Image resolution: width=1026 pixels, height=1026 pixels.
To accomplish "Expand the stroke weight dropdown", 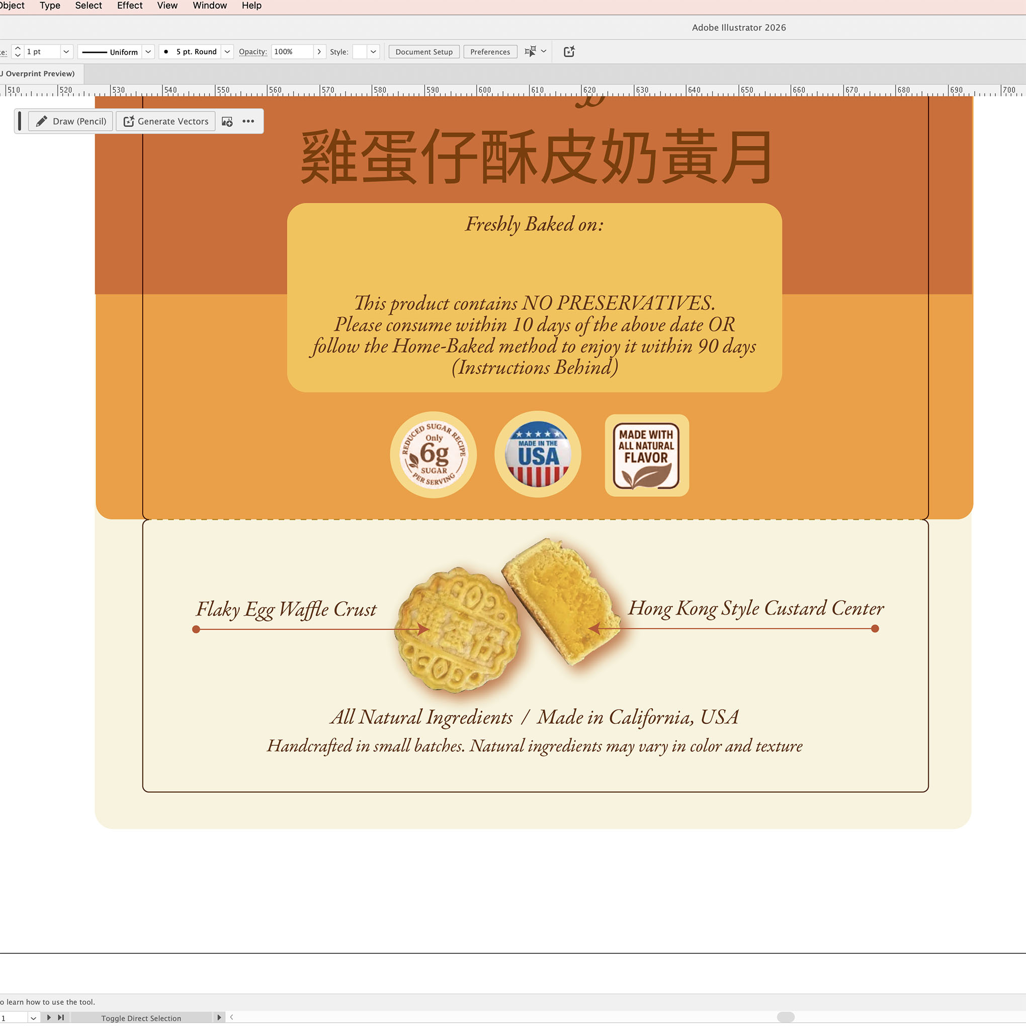I will (66, 51).
